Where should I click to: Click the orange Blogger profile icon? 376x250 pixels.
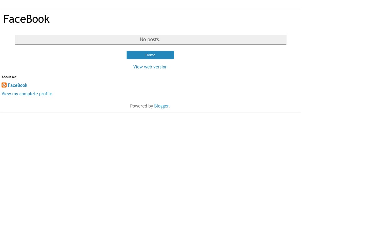pyautogui.click(x=4, y=85)
